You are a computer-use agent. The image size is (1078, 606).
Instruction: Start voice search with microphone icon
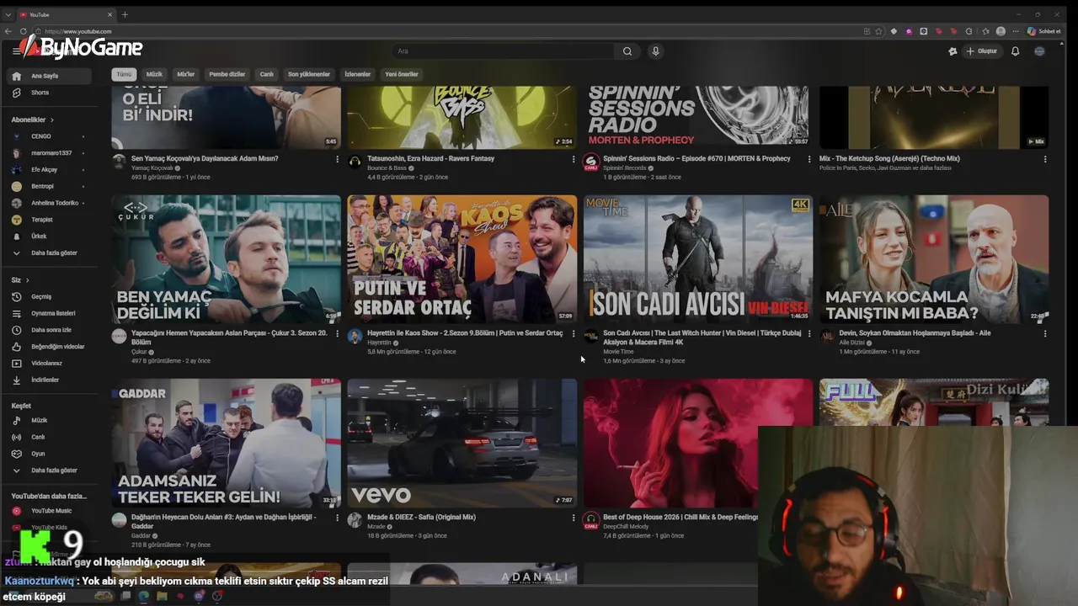655,51
